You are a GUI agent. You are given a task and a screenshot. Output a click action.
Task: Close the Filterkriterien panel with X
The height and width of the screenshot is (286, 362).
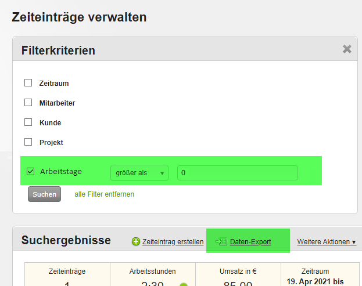347,49
